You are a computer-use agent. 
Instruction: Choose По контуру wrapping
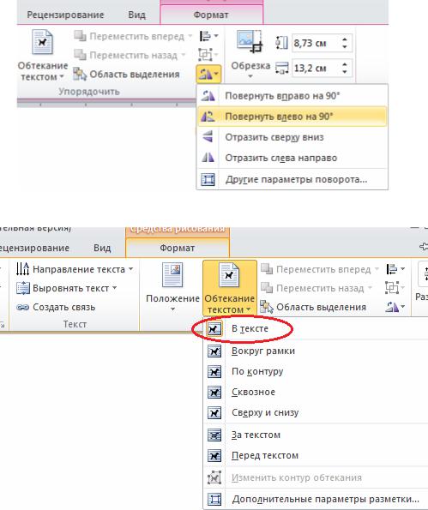[316, 371]
